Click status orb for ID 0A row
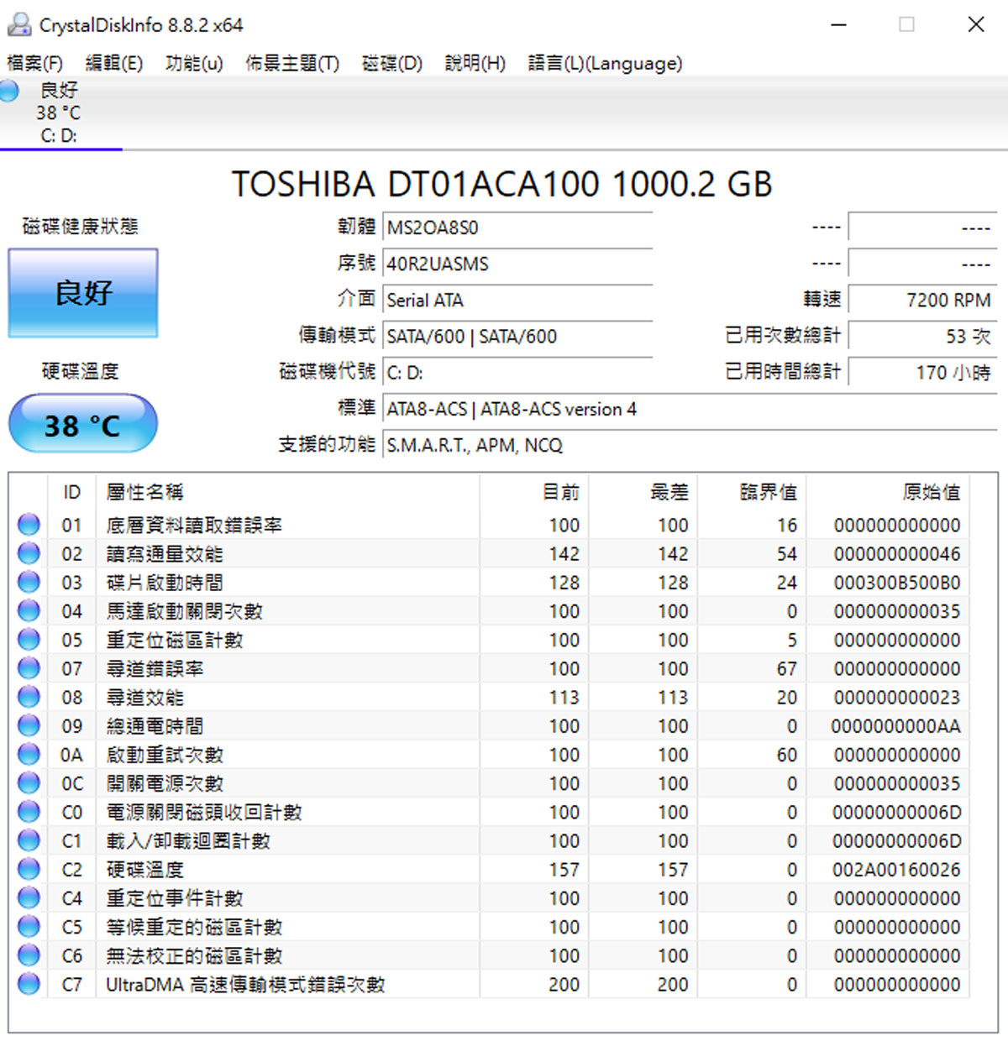The height and width of the screenshot is (1041, 1008). click(x=29, y=754)
